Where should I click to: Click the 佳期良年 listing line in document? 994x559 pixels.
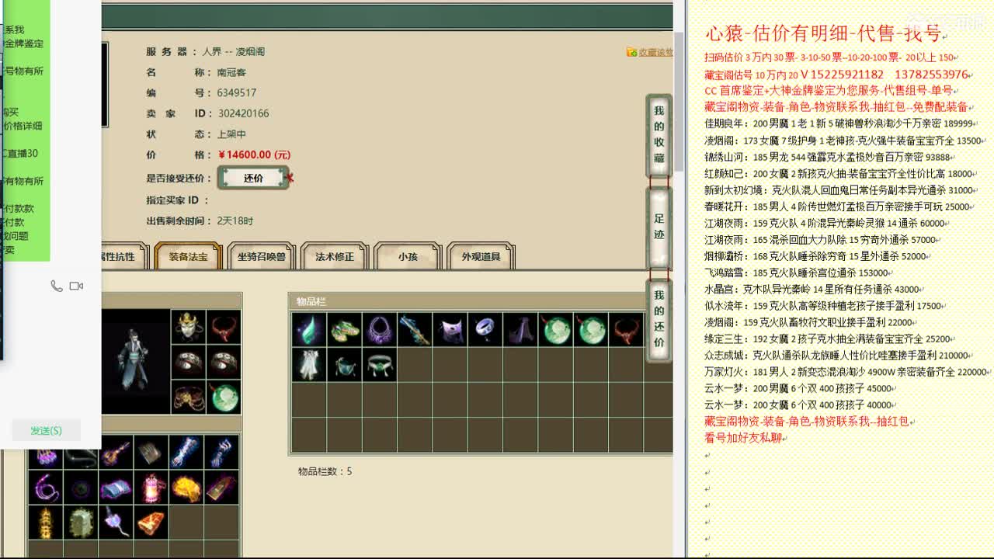(839, 123)
